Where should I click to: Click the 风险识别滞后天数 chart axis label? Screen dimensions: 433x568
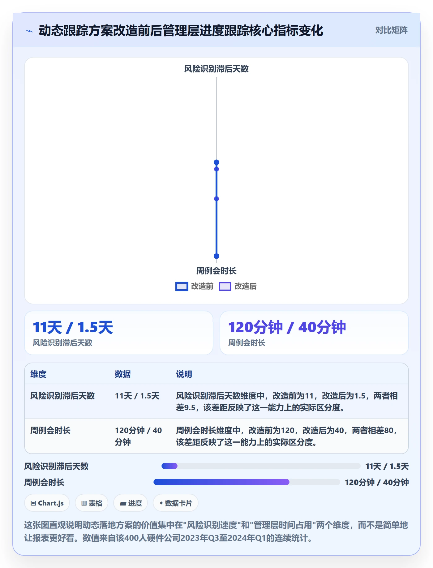216,69
